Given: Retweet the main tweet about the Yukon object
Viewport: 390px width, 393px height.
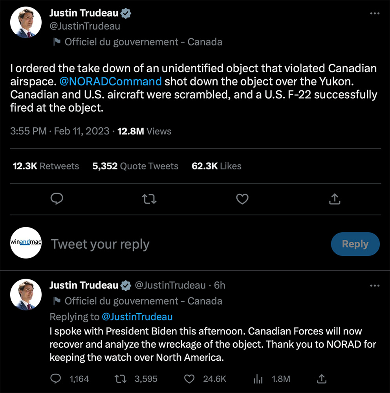Looking at the screenshot, I should 150,199.
